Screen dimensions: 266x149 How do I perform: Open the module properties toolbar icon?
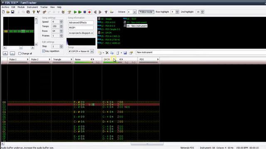(x=69, y=12)
